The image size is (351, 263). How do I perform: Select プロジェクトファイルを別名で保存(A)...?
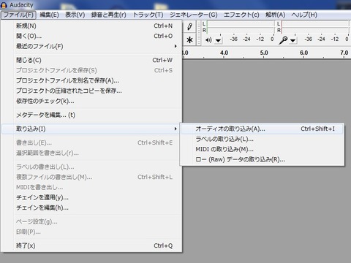coord(92,80)
